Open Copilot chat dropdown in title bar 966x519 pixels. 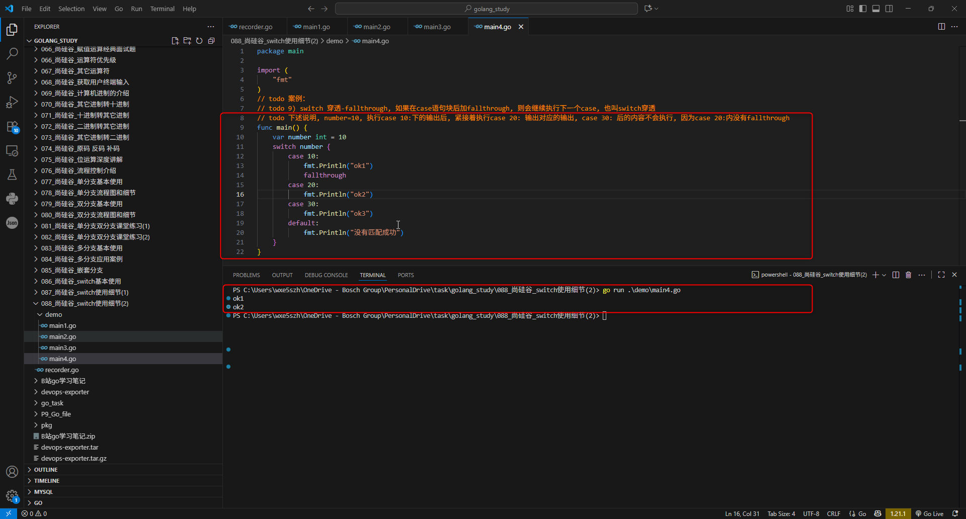(x=657, y=9)
